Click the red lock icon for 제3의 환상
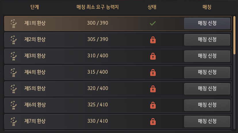The image size is (238, 133). [153, 56]
